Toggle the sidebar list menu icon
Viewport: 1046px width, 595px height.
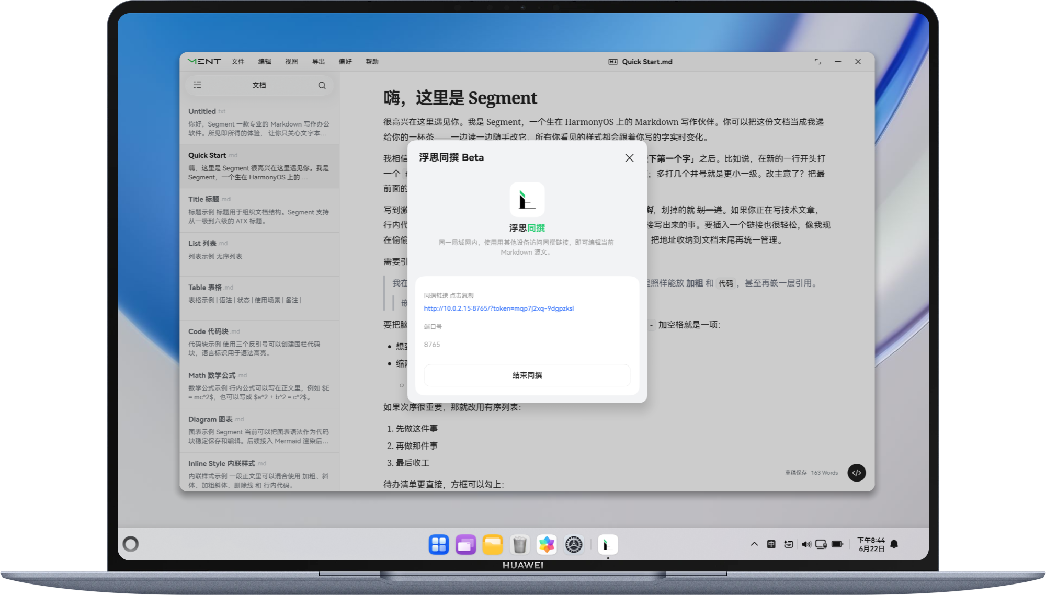pyautogui.click(x=197, y=85)
